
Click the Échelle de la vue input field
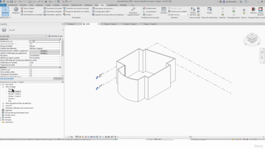44,41
